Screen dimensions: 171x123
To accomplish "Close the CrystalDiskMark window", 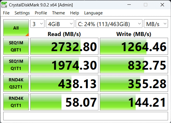I will (162, 5).
